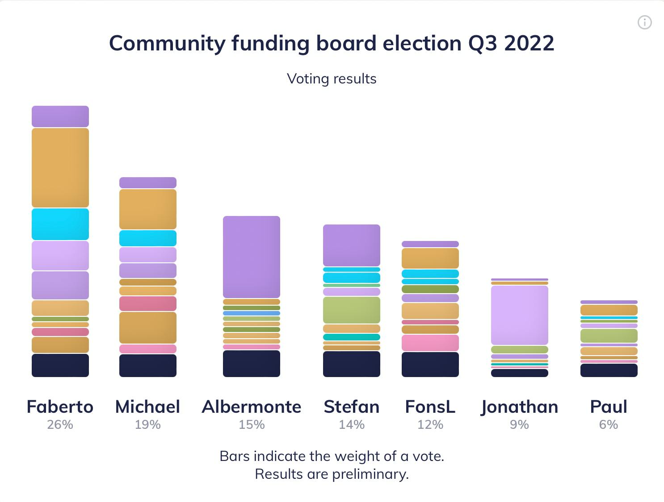Viewport: 664px width, 502px height.
Task: Click Faberto's 26% result value
Action: click(60, 424)
